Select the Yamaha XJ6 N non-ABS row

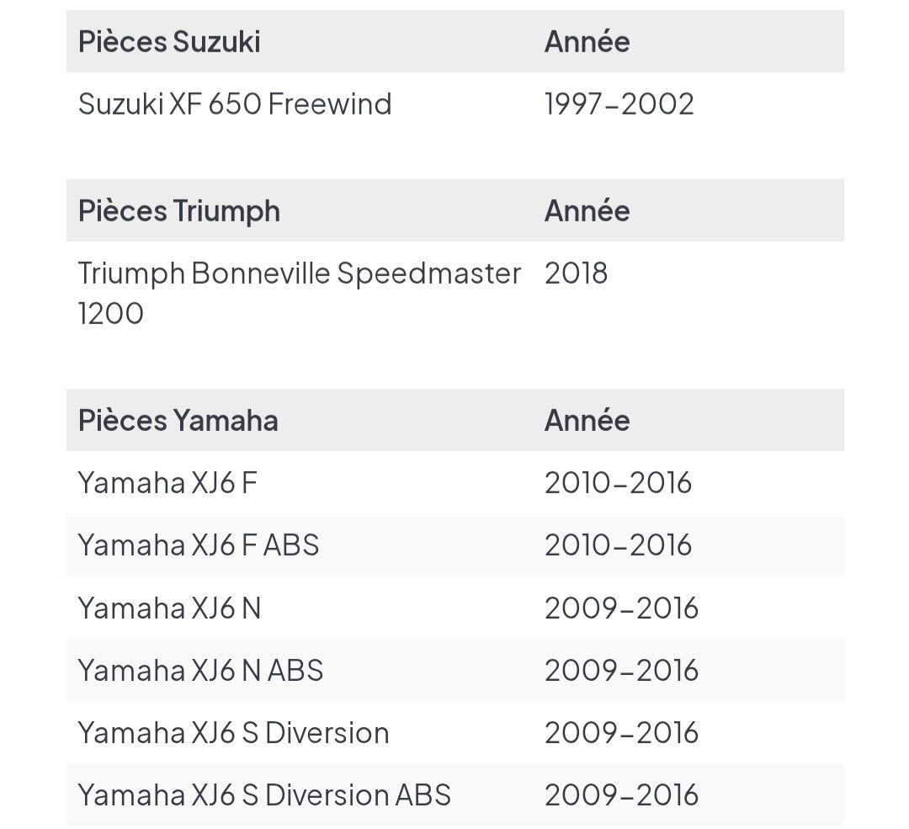click(169, 608)
